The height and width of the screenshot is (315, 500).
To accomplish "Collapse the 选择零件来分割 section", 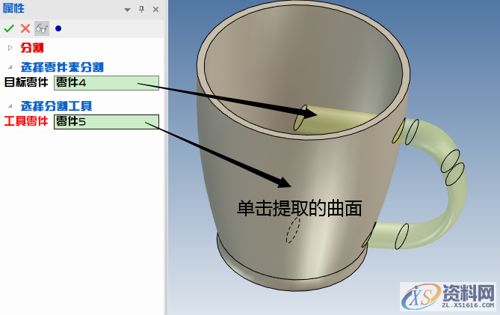I will pyautogui.click(x=10, y=67).
